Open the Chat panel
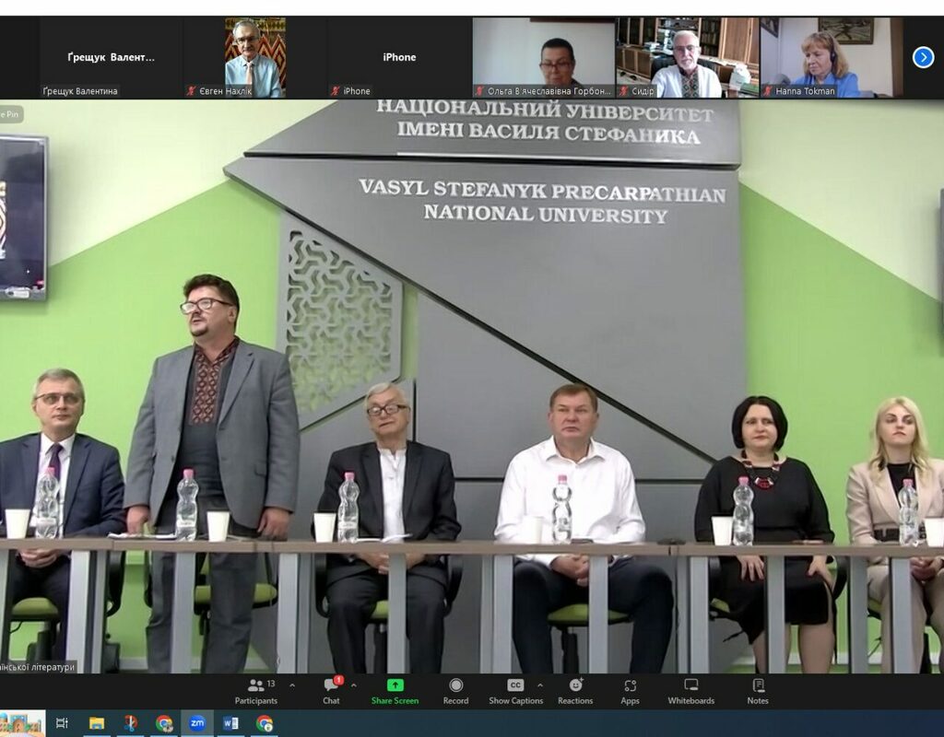This screenshot has height=737, width=944. click(x=331, y=690)
